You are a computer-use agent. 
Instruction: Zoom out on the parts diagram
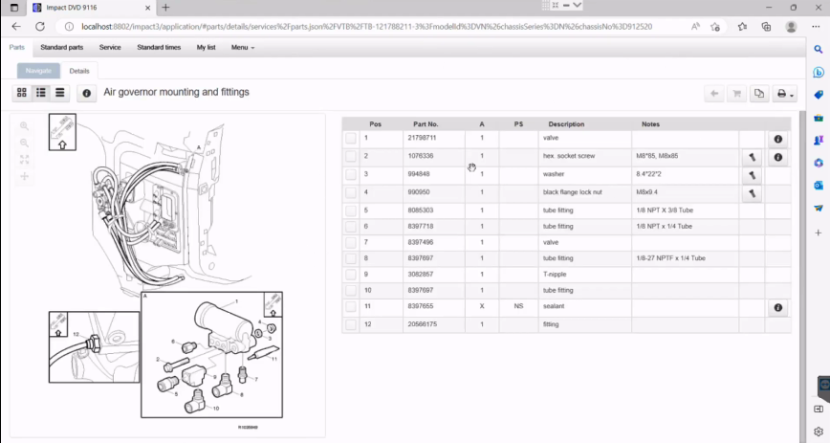click(x=25, y=143)
